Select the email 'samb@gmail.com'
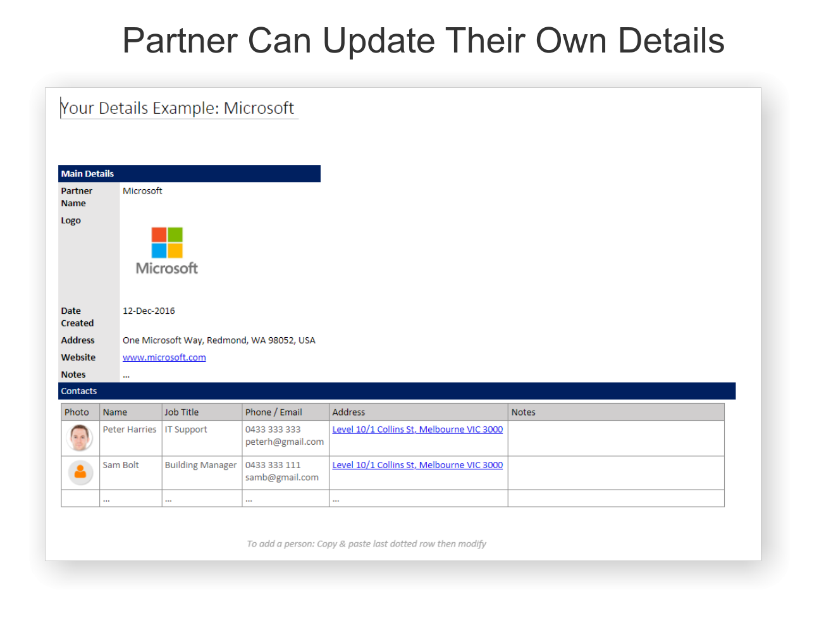The width and height of the screenshot is (819, 620). click(282, 478)
